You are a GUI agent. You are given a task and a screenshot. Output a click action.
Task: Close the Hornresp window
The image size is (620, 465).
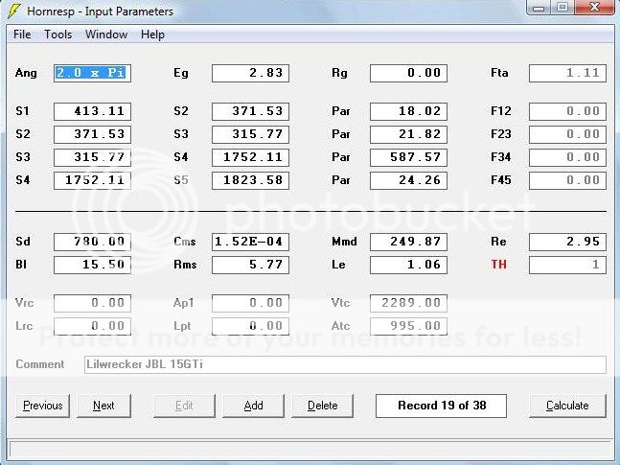[x=594, y=7]
